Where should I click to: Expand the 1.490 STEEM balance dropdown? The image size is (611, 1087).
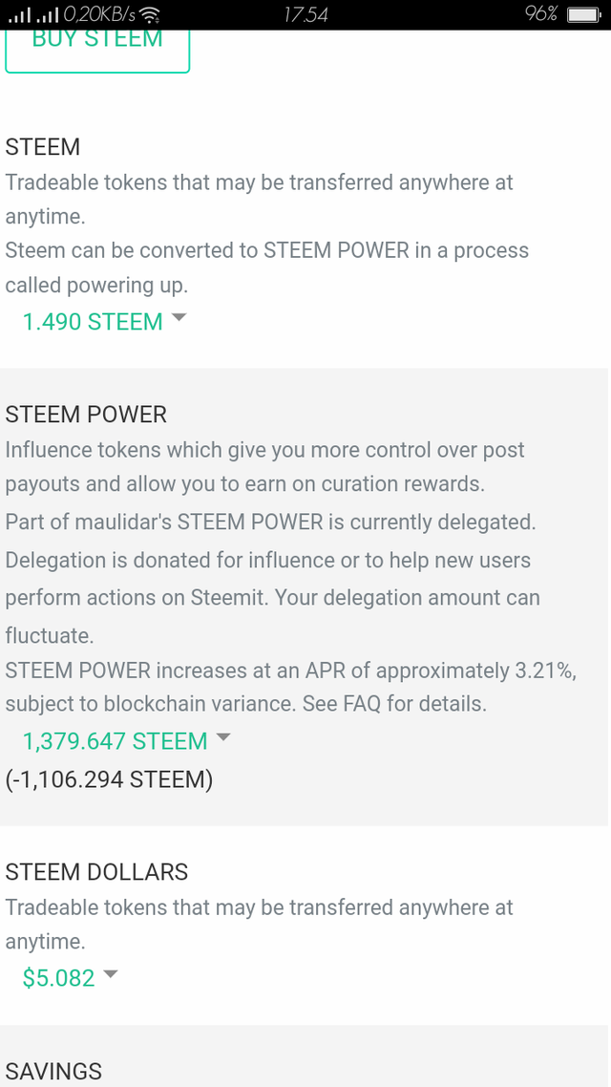105,322
